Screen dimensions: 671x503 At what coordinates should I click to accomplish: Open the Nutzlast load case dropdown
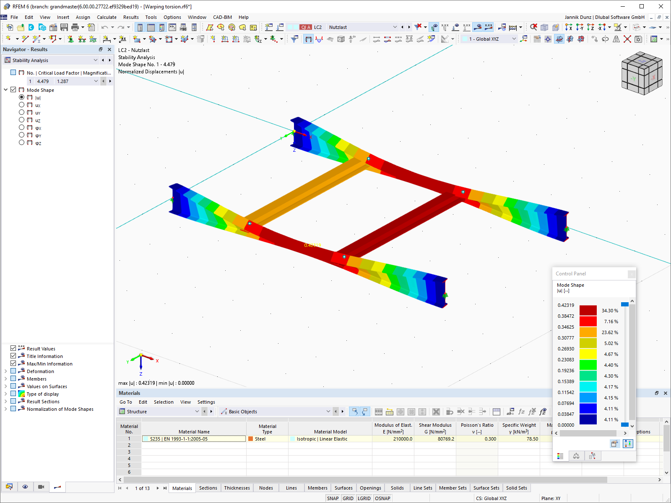point(395,27)
